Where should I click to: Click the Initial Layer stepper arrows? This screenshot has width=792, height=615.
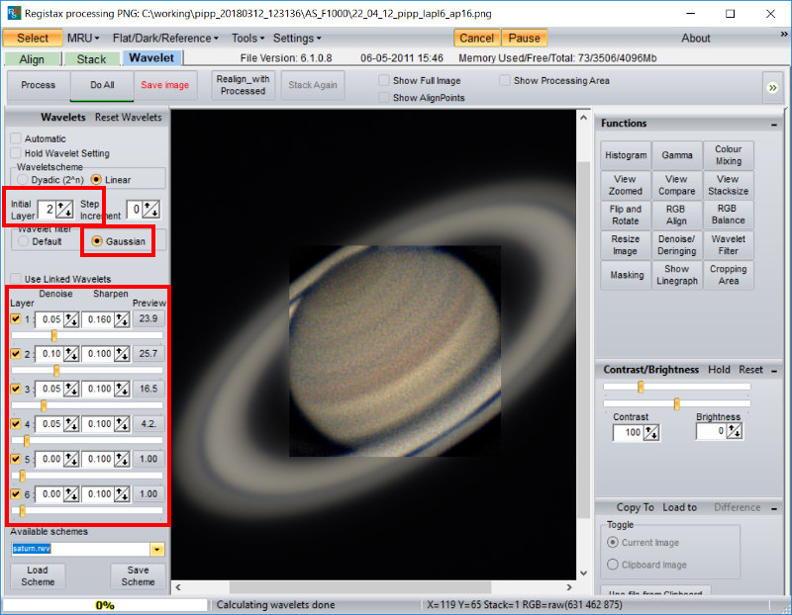[63, 208]
